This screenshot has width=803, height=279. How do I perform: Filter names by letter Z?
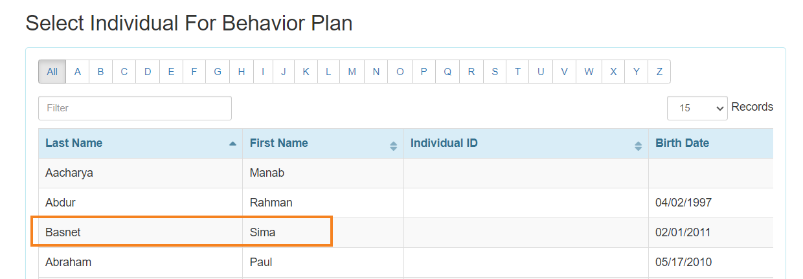click(659, 72)
